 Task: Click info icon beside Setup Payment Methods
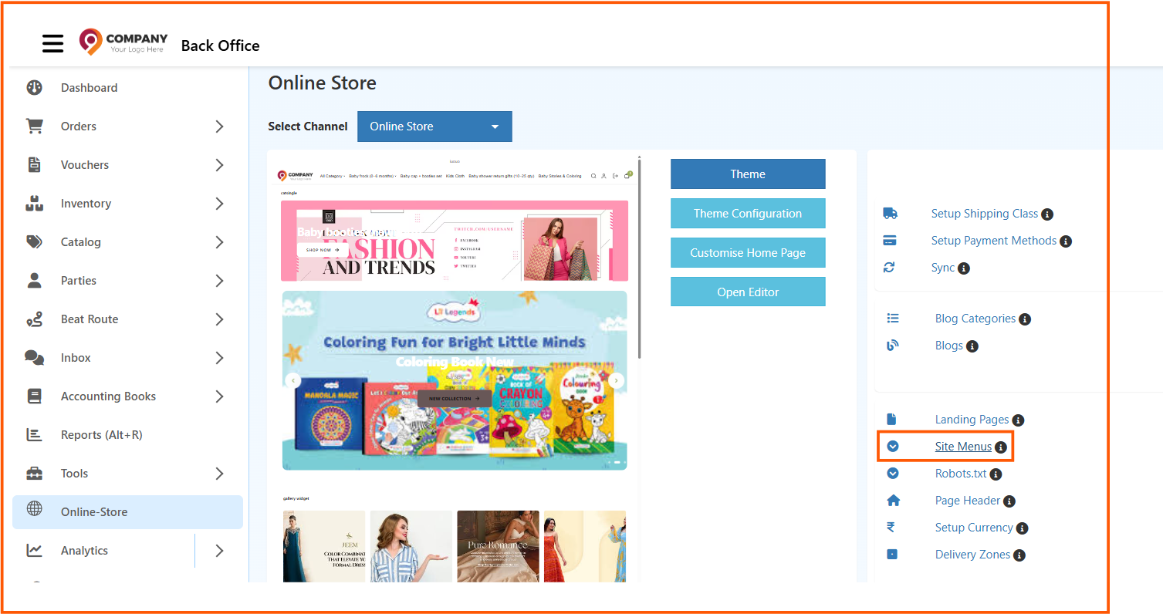pyautogui.click(x=1066, y=241)
